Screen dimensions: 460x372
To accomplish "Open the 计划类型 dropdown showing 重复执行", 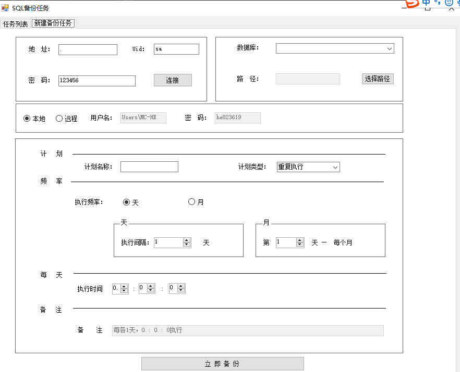I will pos(308,167).
